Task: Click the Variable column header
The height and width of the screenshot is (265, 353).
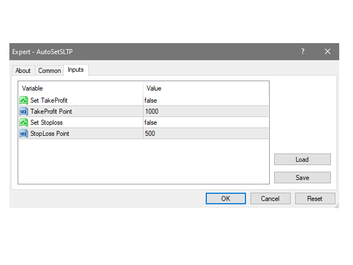Action: click(81, 88)
